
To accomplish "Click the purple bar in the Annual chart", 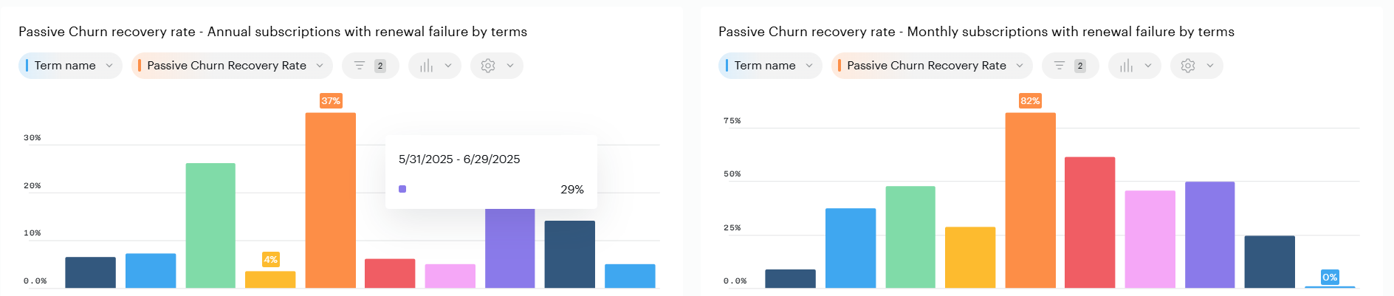I will coord(509,248).
